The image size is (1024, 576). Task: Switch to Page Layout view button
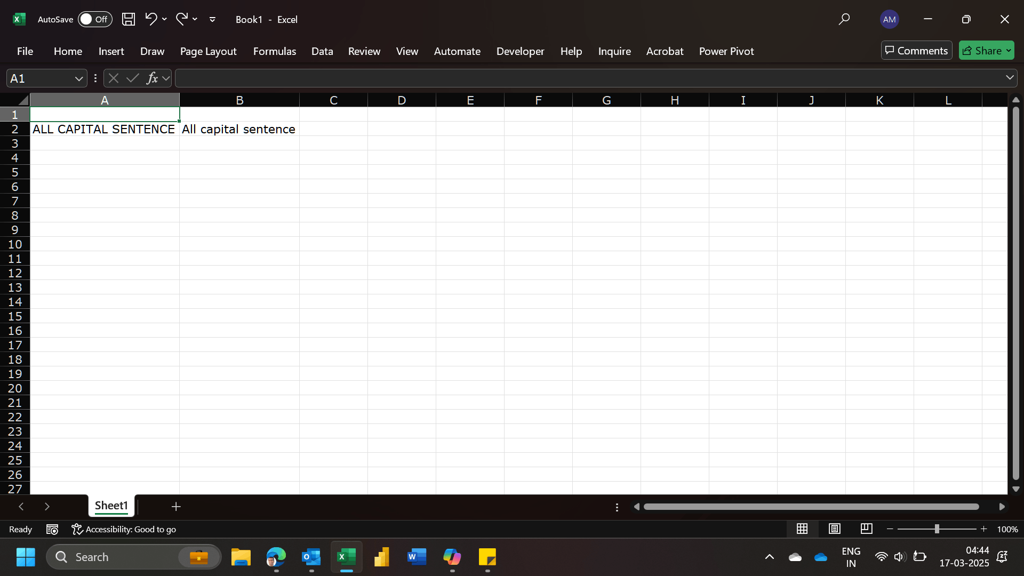click(x=834, y=529)
